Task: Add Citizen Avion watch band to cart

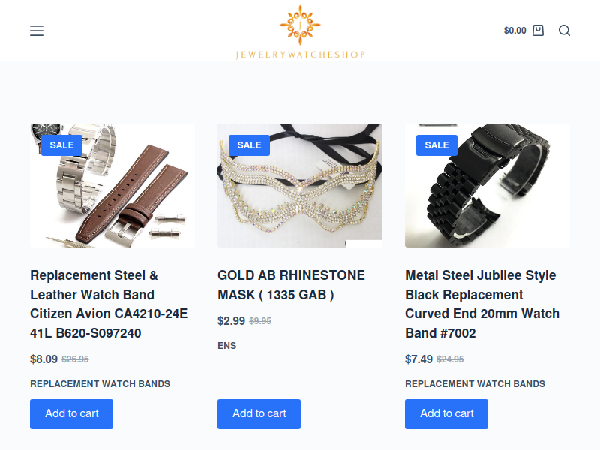Action: pos(71,414)
